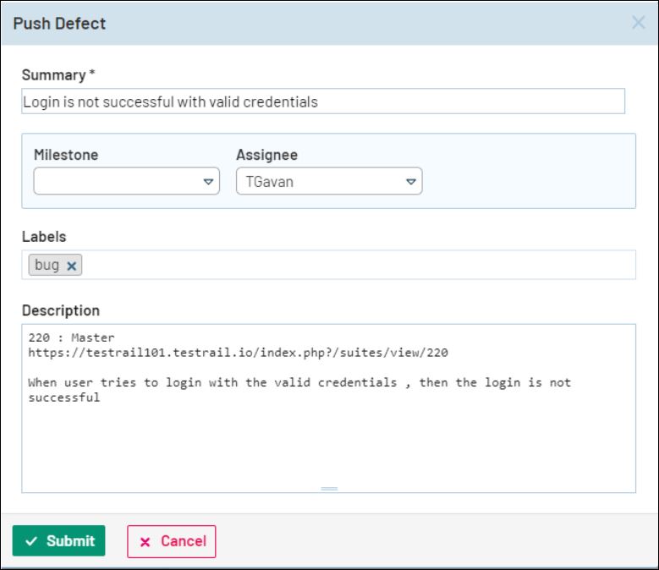Grab the Description resize handle
Screen dimensions: 659x570
point(329,488)
